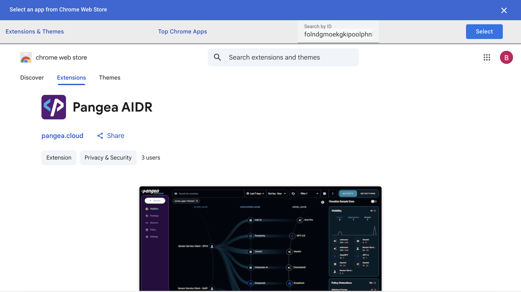Screen dimensions: 521x292
Task: Click the Extension category chip
Action: pos(59,158)
